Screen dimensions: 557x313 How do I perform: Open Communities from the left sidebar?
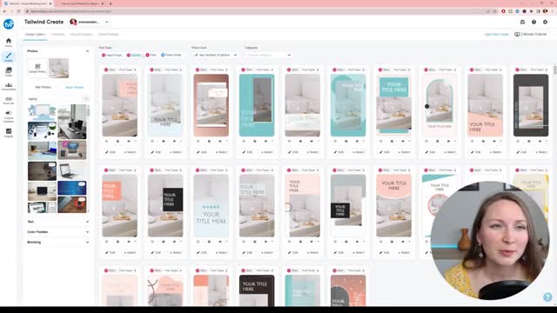pyautogui.click(x=9, y=86)
